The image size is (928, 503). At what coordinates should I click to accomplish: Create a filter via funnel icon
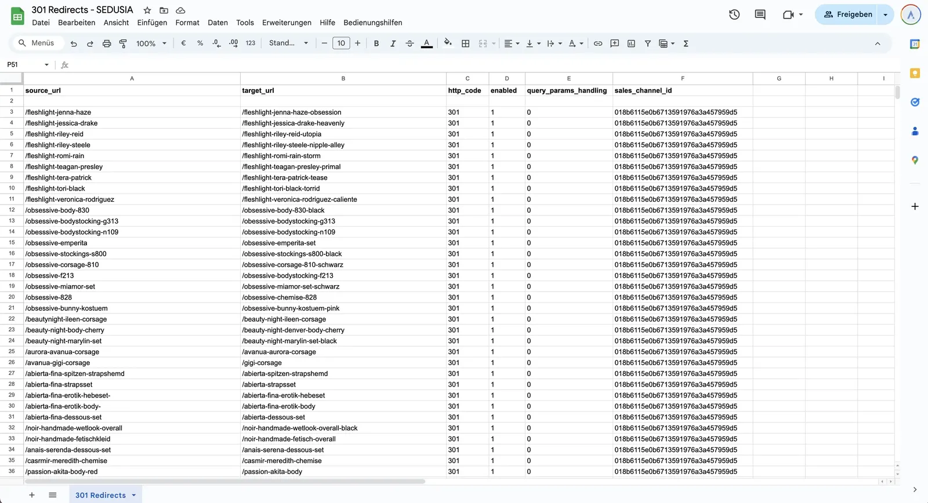pyautogui.click(x=648, y=43)
